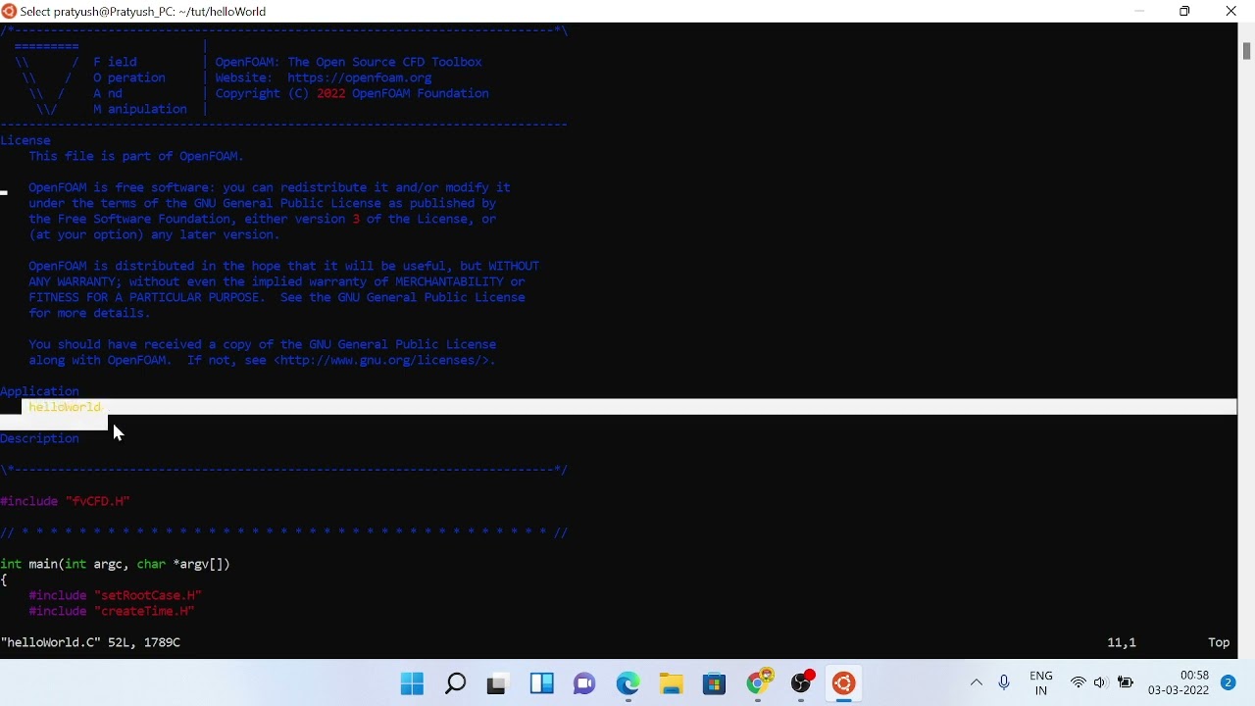1255x706 pixels.
Task: Open Microsoft Edge from taskbar
Action: (627, 683)
